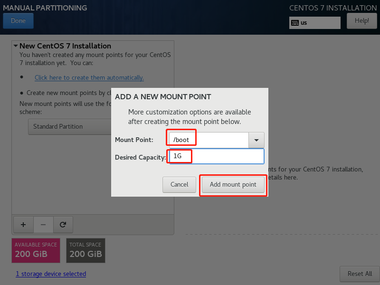This screenshot has width=380, height=285.
Task: Click the link to create them automatically
Action: click(x=89, y=77)
